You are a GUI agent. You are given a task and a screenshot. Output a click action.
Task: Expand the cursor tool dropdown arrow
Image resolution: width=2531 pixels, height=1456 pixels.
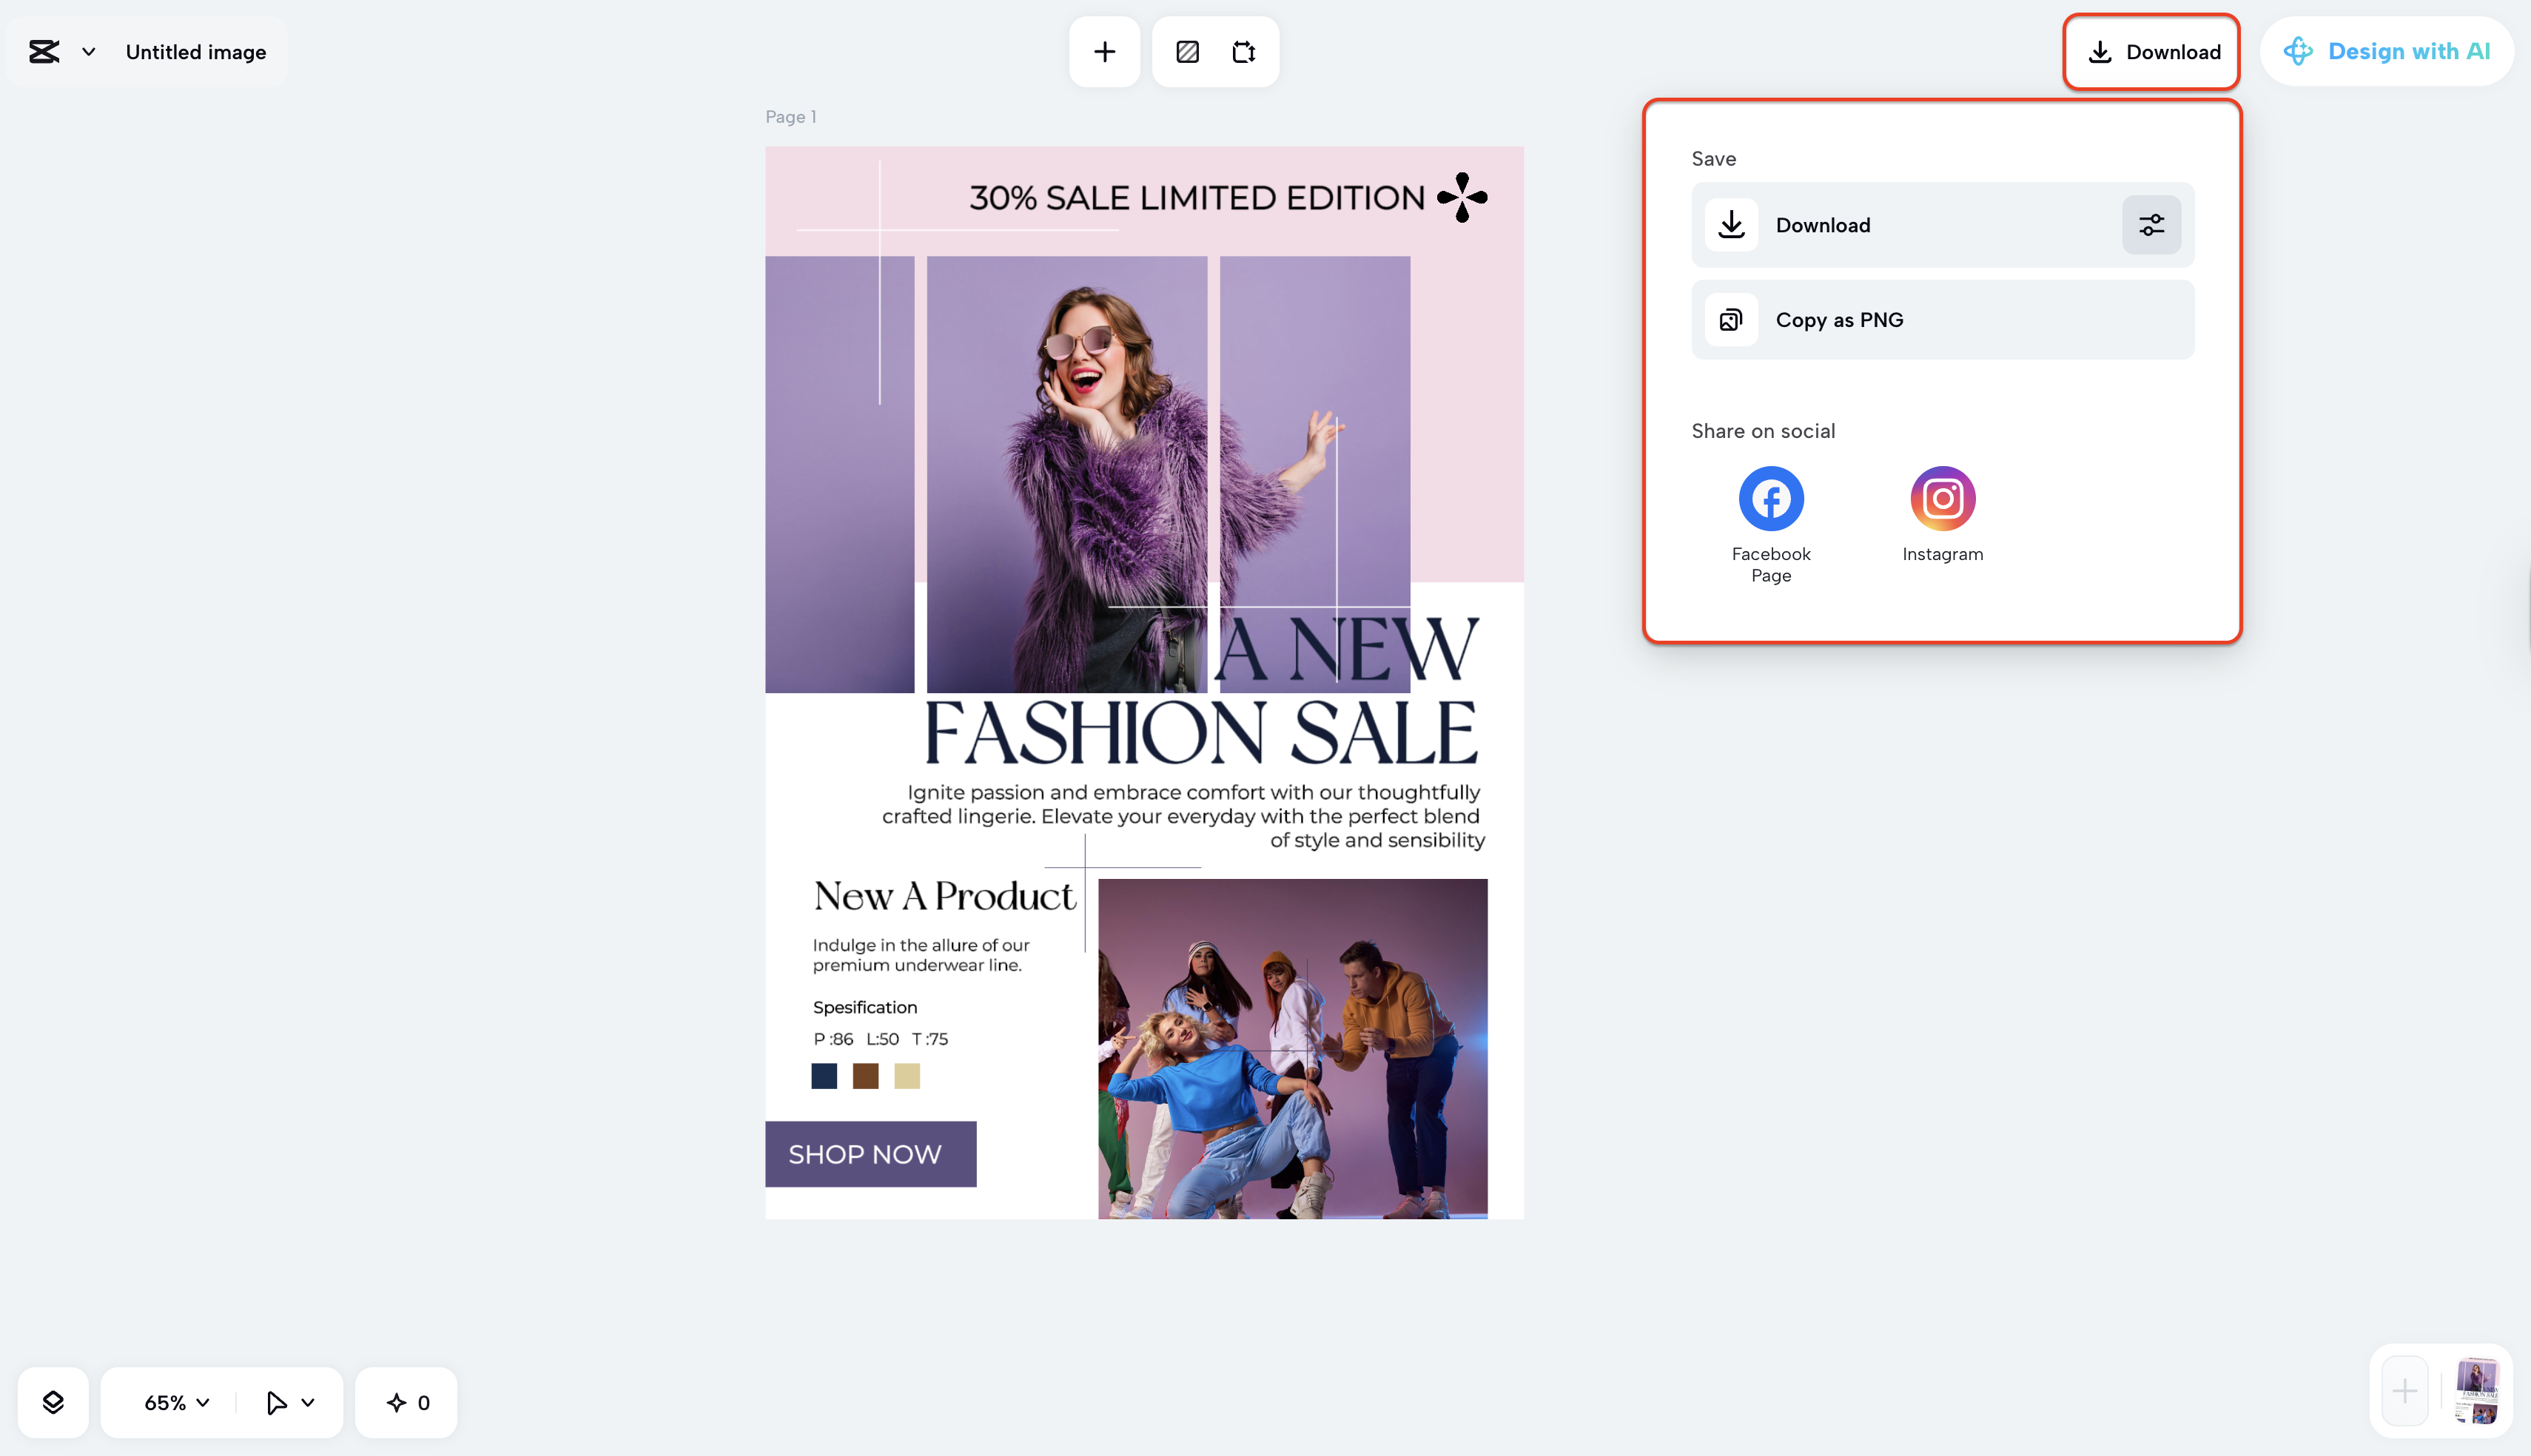coord(308,1401)
